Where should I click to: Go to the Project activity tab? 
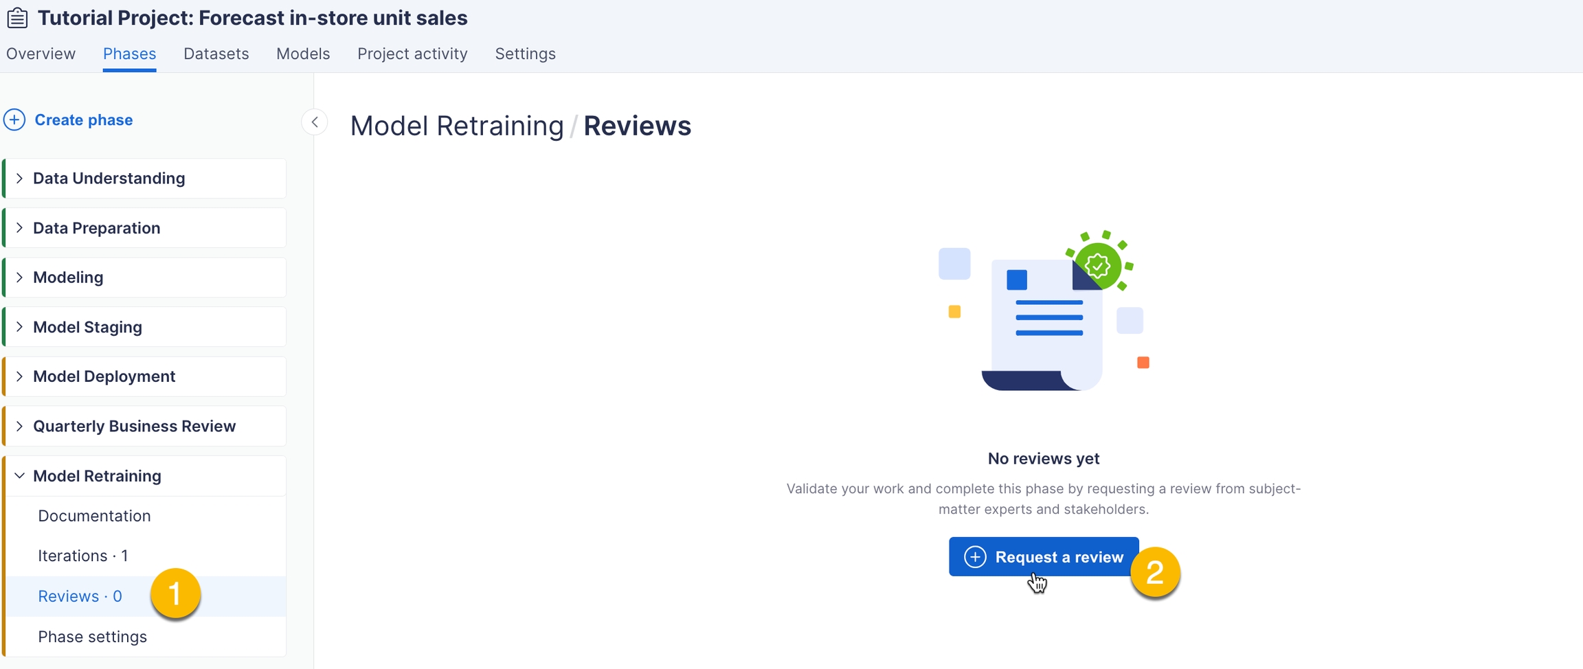pos(412,54)
